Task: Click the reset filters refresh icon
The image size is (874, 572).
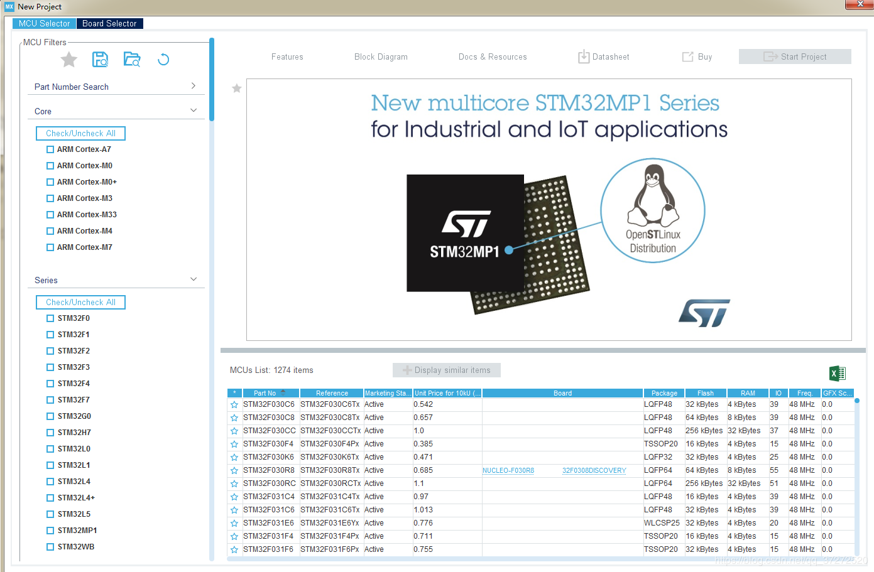Action: click(x=163, y=60)
